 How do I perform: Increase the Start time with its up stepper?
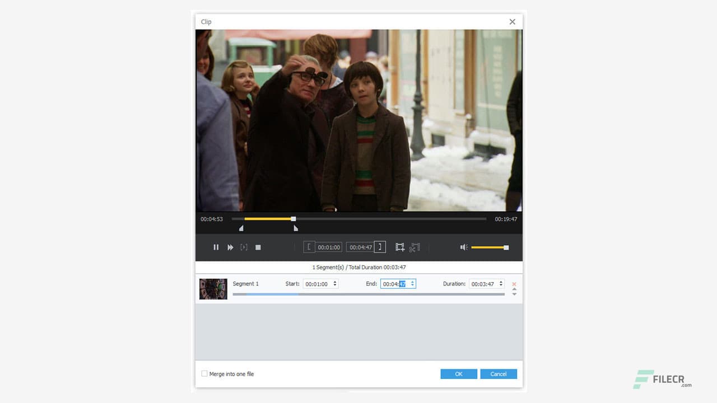tap(334, 282)
